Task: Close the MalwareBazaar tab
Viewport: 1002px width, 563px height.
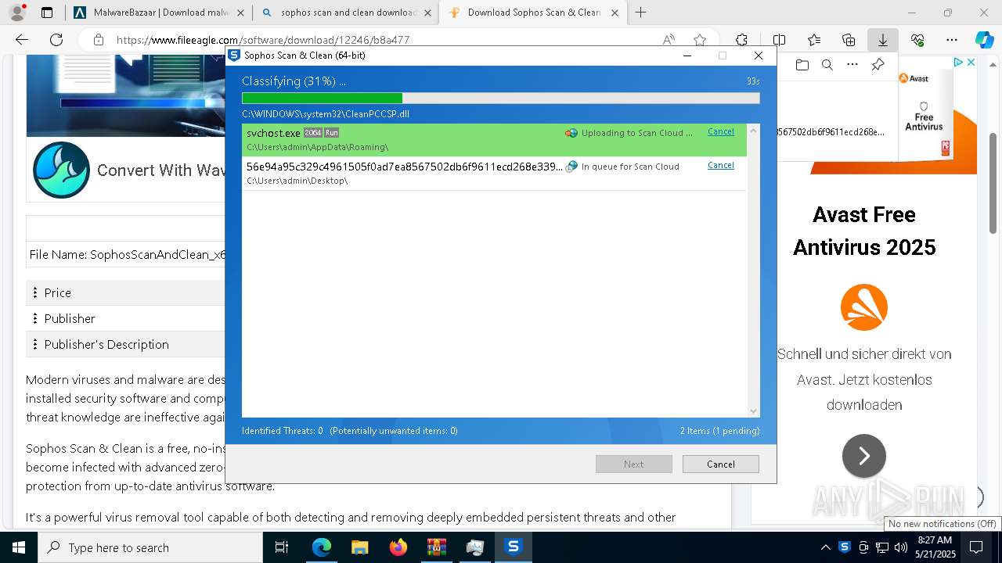Action: pyautogui.click(x=240, y=13)
